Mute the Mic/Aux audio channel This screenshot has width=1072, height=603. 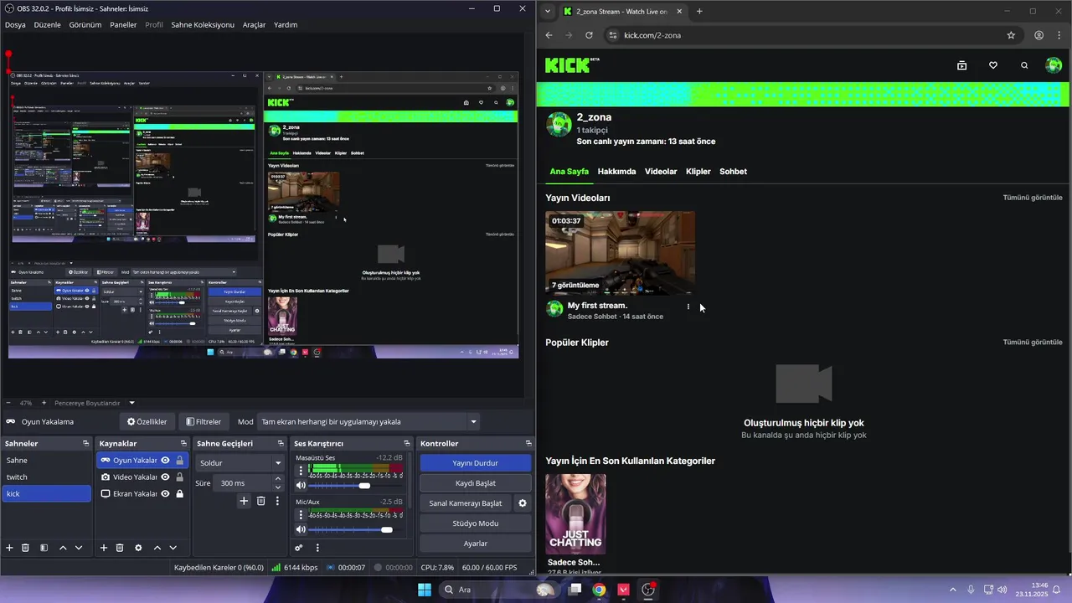(301, 529)
